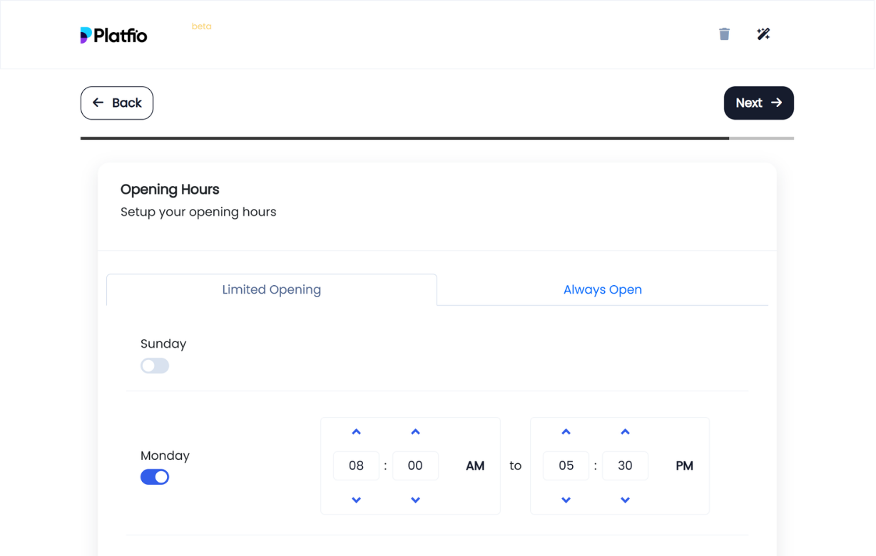
Task: Decrease Monday opening minutes with down arrow
Action: click(x=415, y=500)
